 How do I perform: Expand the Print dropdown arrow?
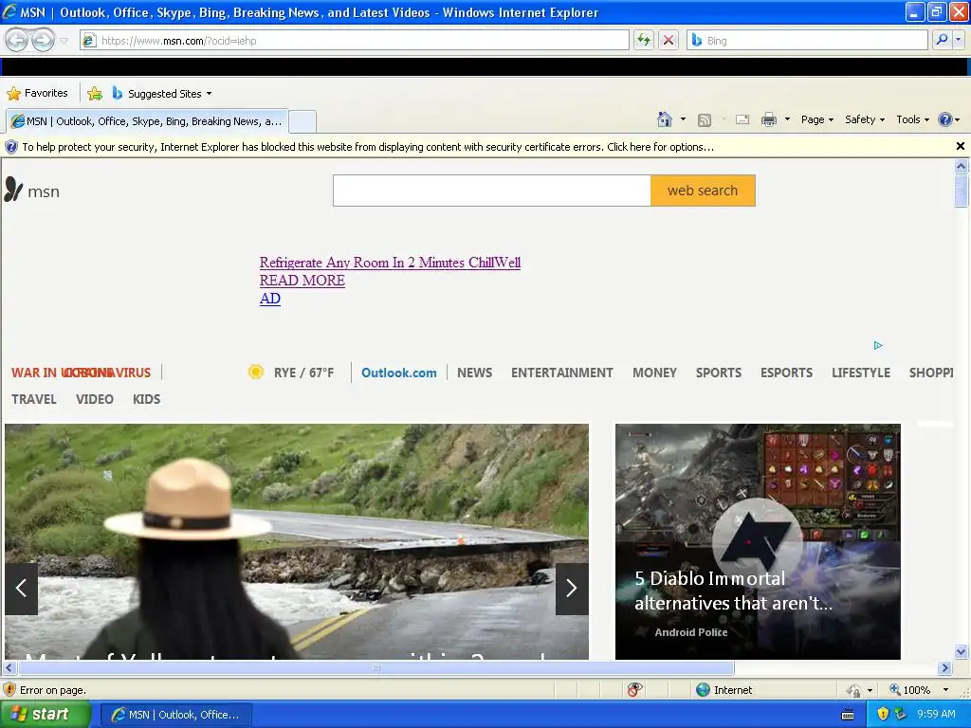click(787, 119)
